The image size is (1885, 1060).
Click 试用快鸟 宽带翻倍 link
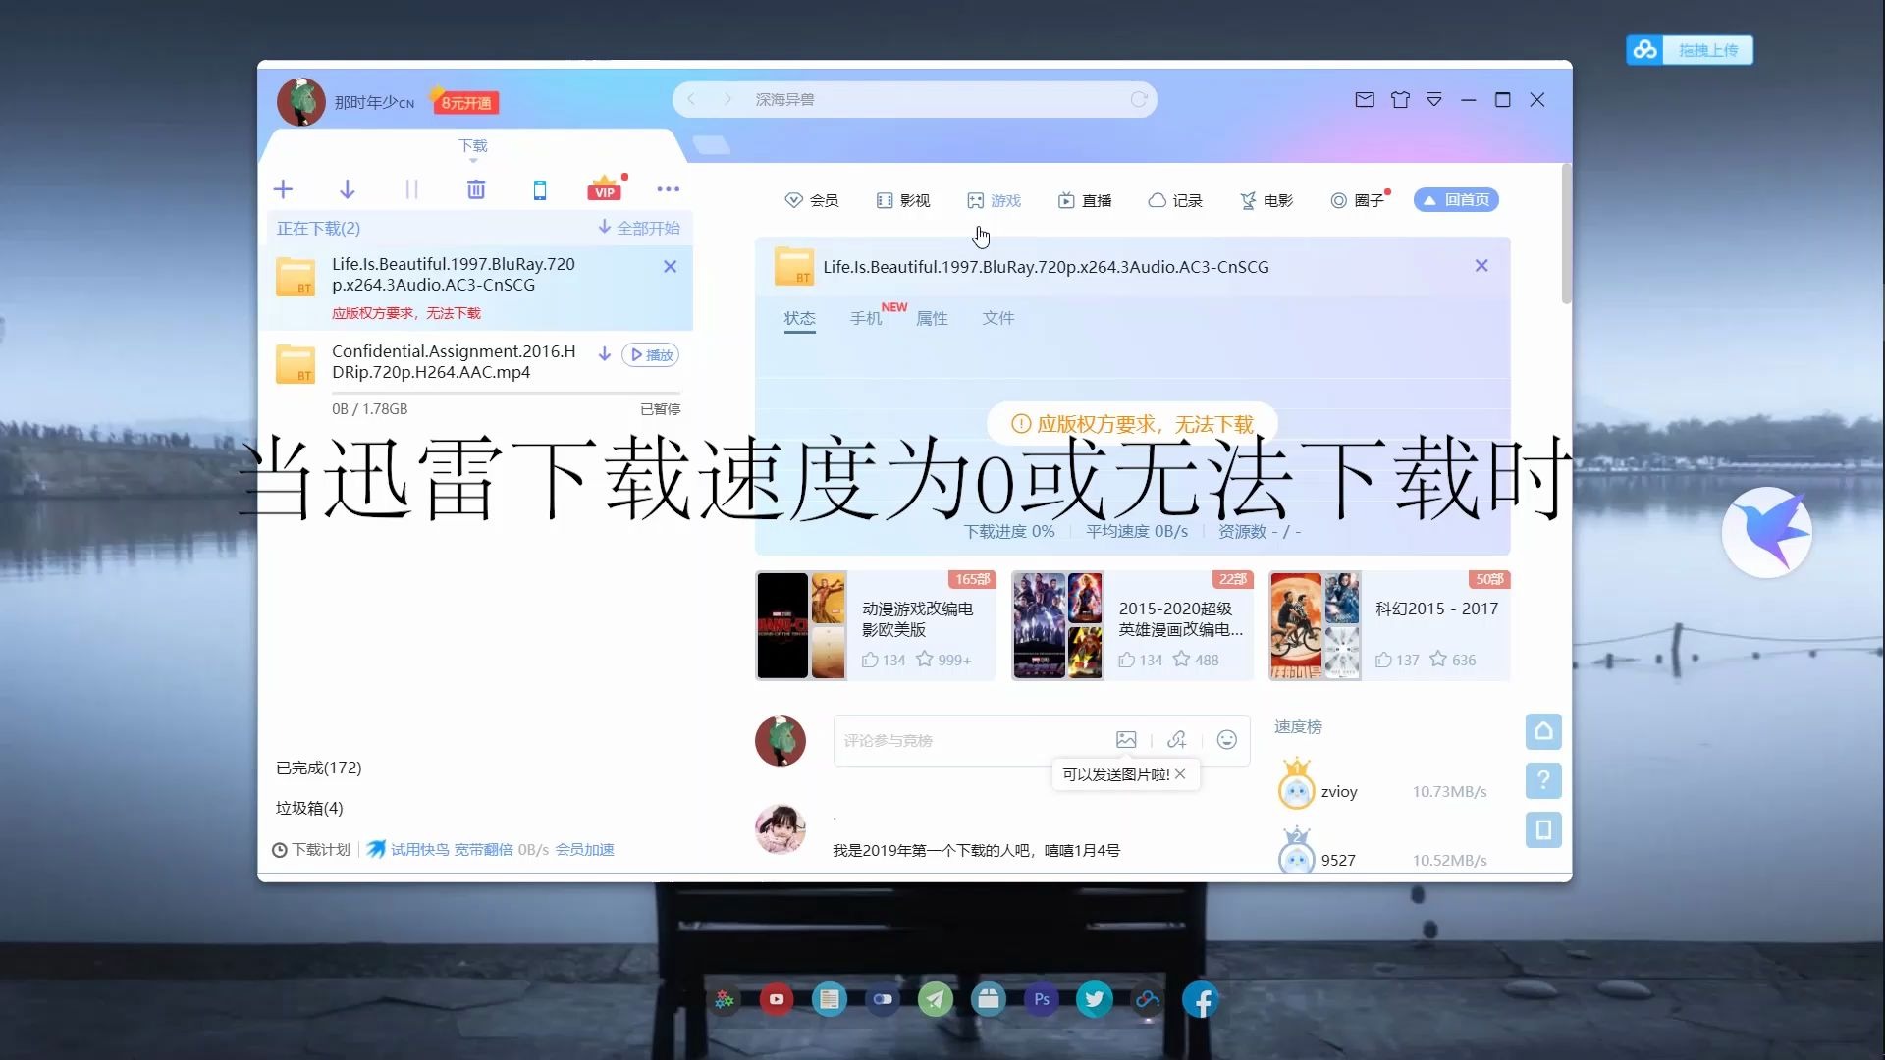point(440,850)
